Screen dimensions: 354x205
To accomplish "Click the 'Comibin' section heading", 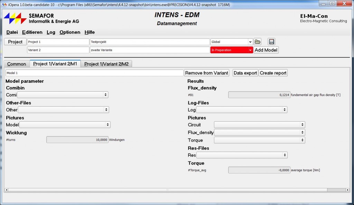I will 15,88.
